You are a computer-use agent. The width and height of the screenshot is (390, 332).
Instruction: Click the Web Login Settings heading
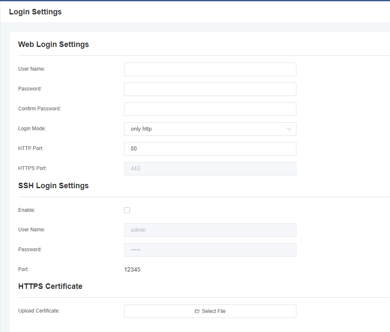point(53,44)
